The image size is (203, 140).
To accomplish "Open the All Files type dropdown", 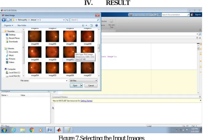I will (x=83, y=81).
